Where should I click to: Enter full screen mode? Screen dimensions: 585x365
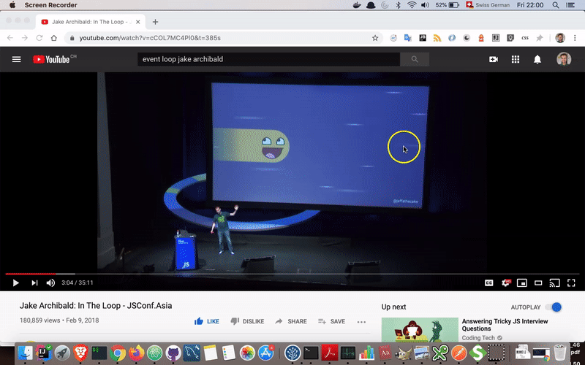click(x=571, y=283)
